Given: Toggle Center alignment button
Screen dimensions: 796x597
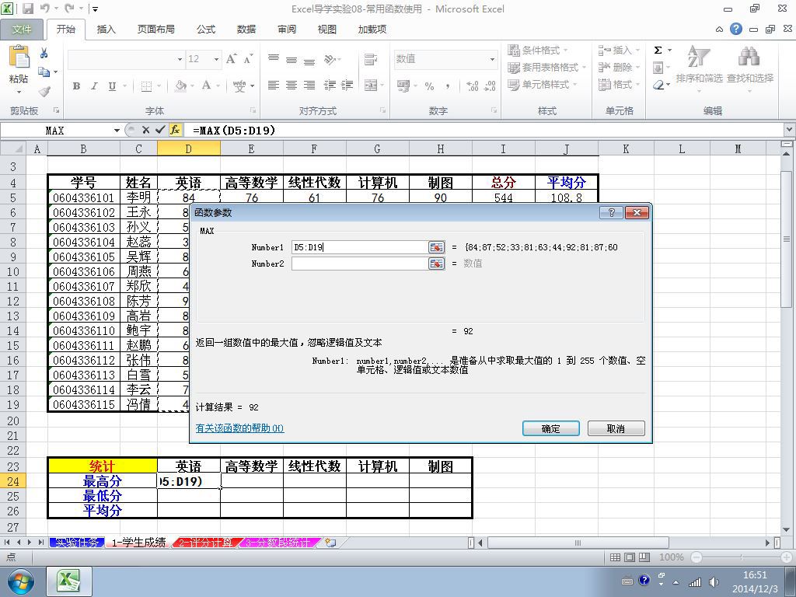Looking at the screenshot, I should click(x=292, y=86).
